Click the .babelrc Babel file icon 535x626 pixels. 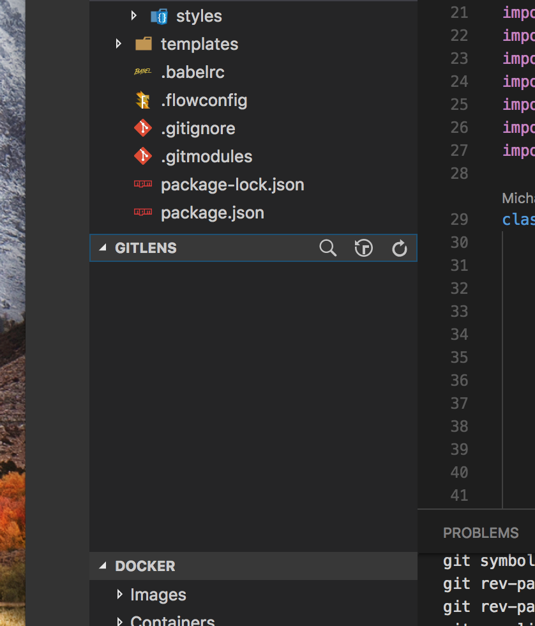[143, 72]
